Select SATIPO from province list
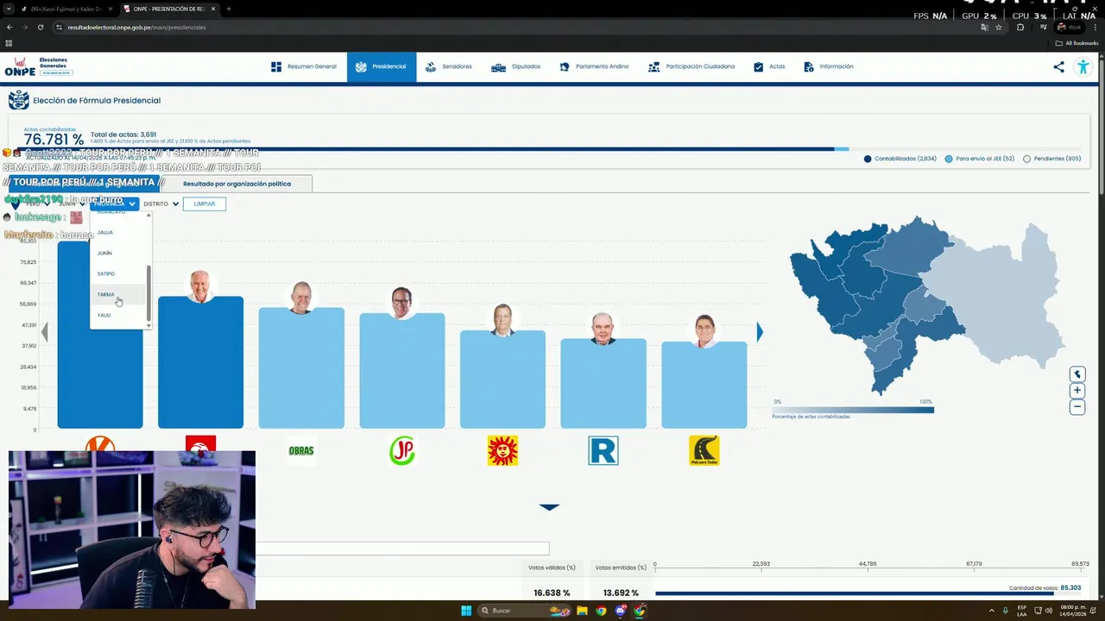The height and width of the screenshot is (621, 1105). 119,273
